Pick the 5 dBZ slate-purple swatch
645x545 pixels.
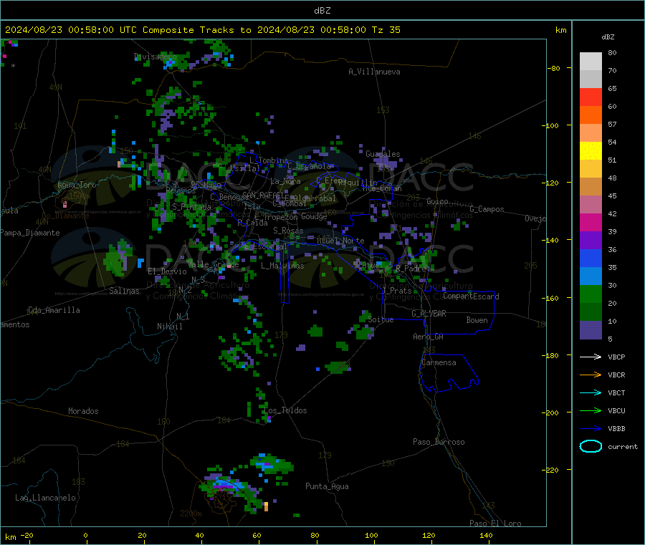coord(591,330)
